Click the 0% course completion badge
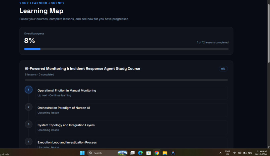Viewport: 270px width, 156px height. point(223,69)
